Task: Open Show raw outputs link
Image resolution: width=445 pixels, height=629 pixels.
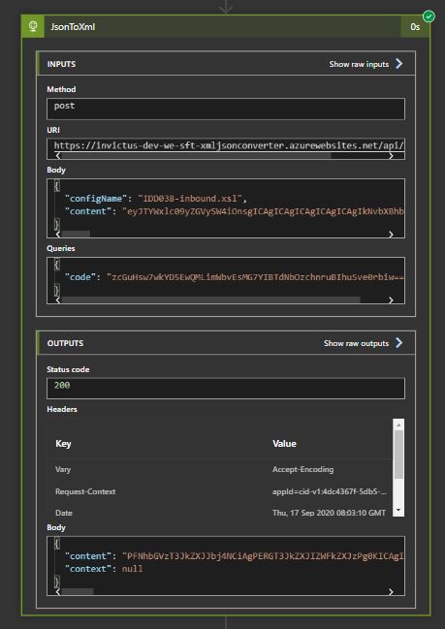Action: pos(356,343)
